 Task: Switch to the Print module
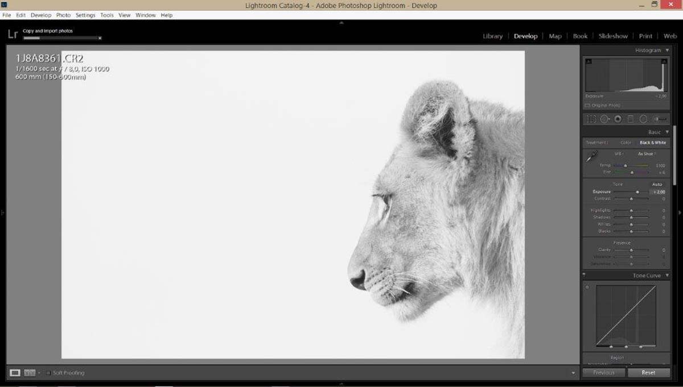click(x=645, y=36)
